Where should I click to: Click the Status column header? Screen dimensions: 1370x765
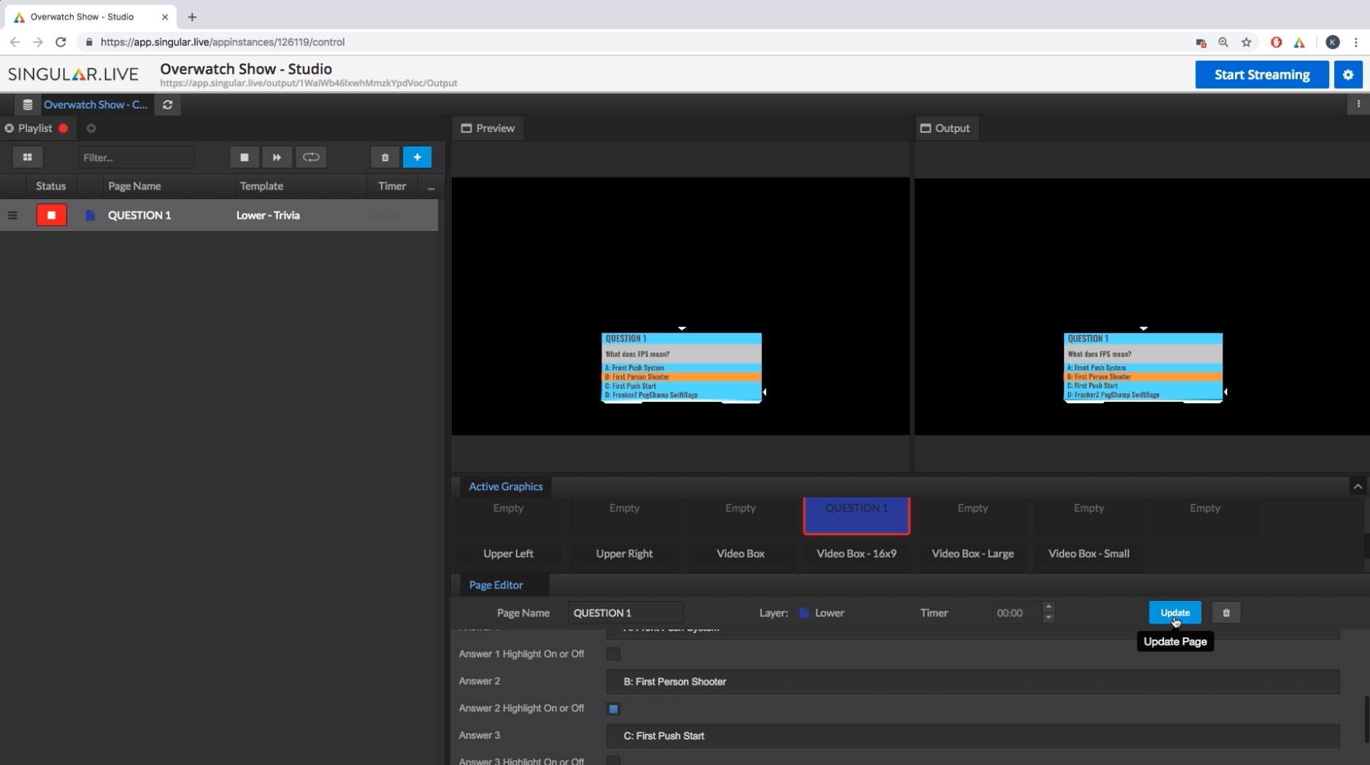(x=50, y=186)
